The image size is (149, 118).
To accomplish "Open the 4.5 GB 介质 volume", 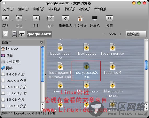I will click(x=20, y=100).
